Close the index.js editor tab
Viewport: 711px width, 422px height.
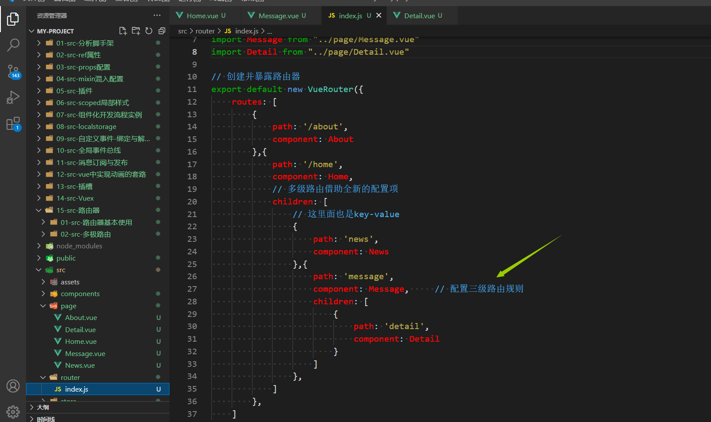[379, 15]
